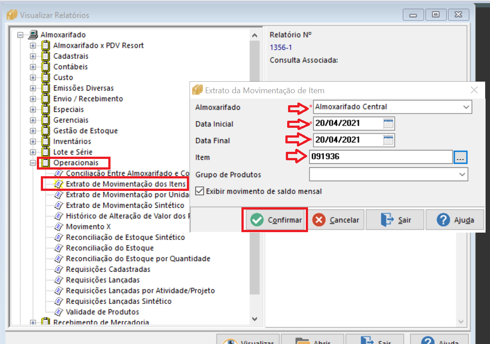Click the Movimento X report icon
490x344 pixels.
point(59,226)
